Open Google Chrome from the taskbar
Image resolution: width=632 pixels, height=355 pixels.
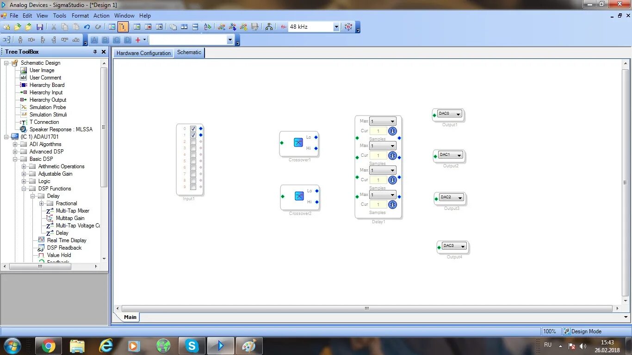point(49,345)
